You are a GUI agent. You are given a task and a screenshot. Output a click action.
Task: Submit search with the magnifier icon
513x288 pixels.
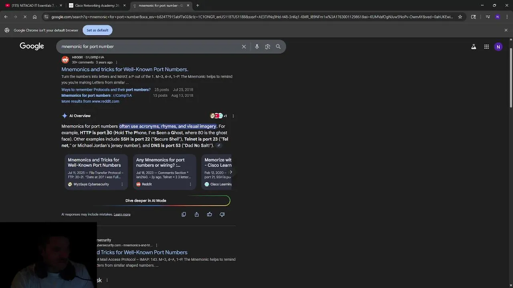tap(278, 47)
